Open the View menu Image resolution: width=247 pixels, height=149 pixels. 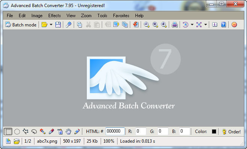71,16
